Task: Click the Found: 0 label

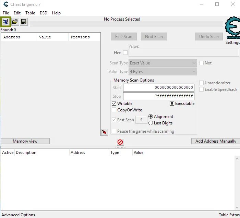Action: 8,30
